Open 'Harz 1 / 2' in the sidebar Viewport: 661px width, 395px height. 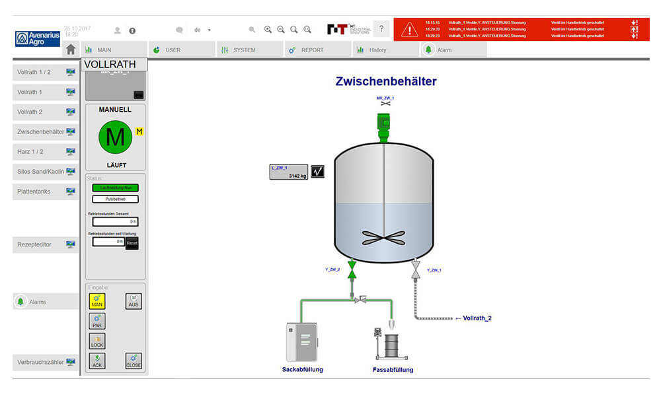tap(46, 151)
